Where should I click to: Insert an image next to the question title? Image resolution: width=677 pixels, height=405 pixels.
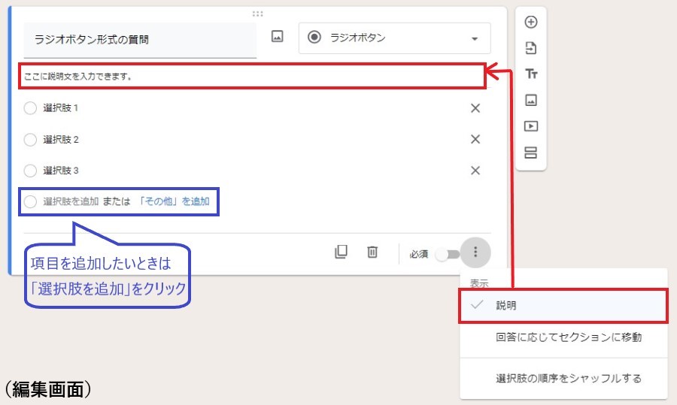(x=278, y=37)
